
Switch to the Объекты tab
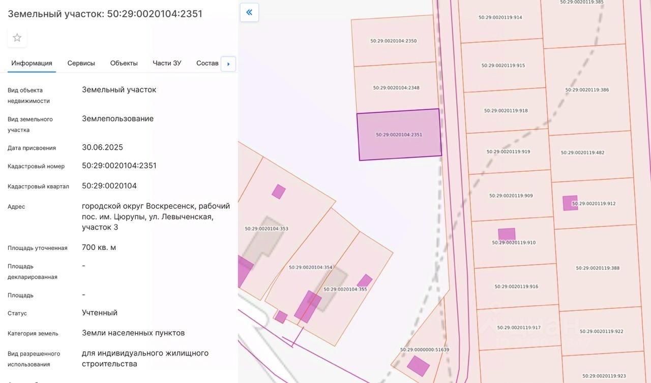tap(124, 63)
